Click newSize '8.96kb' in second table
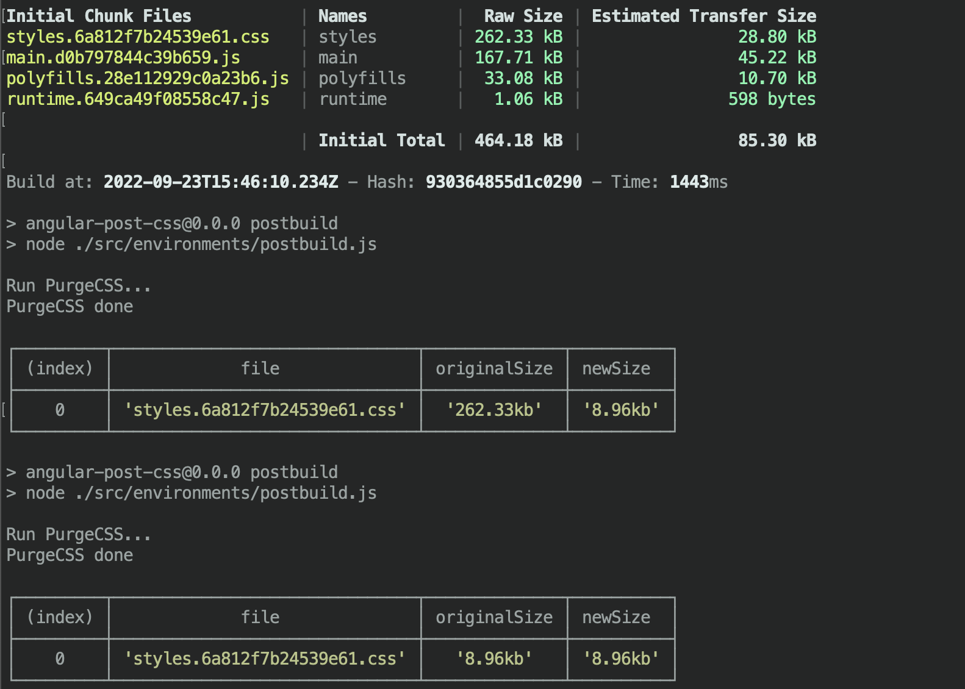 pos(621,659)
